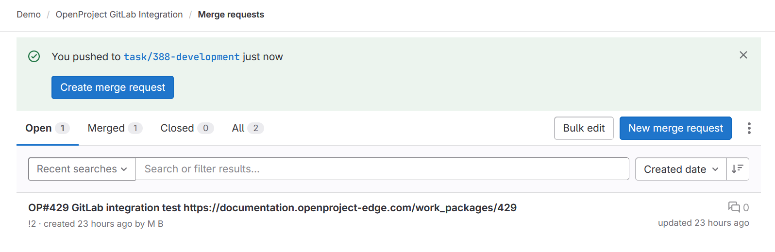The width and height of the screenshot is (775, 252).
Task: Click the Bulk edit button
Action: tap(584, 128)
